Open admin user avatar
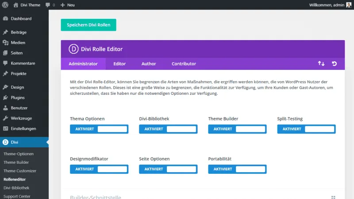354x199 pixels. 349,5
